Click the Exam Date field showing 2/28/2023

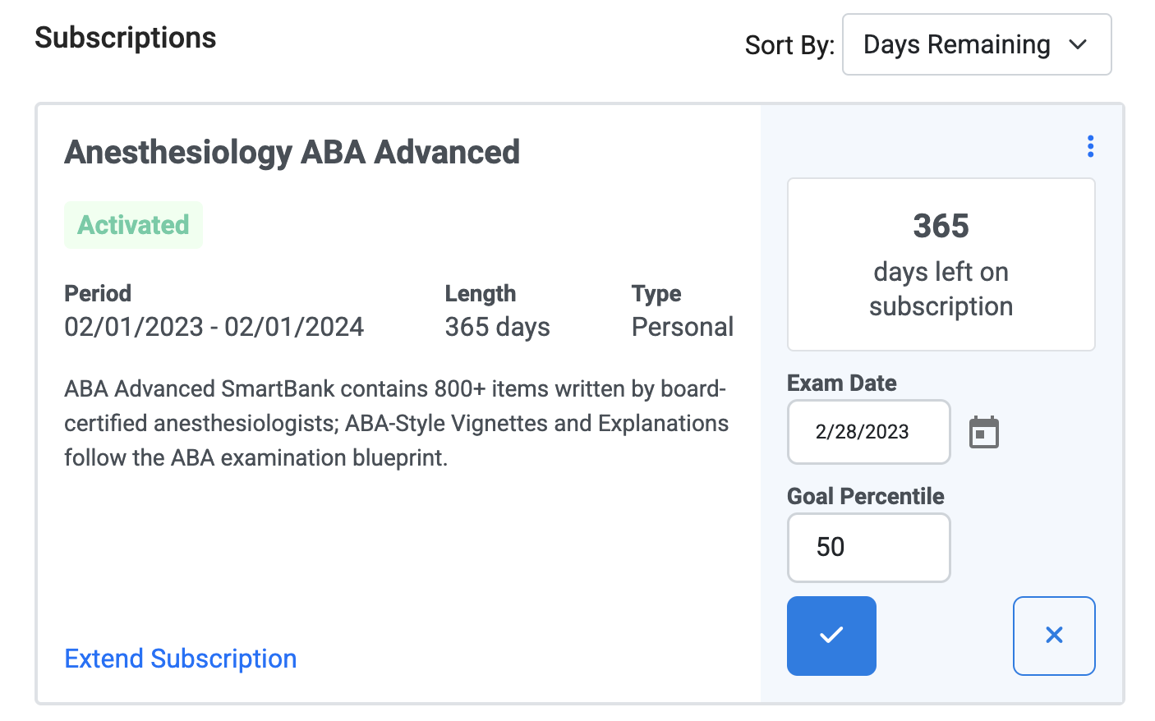868,432
